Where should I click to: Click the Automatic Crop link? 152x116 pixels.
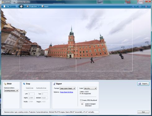point(41,88)
